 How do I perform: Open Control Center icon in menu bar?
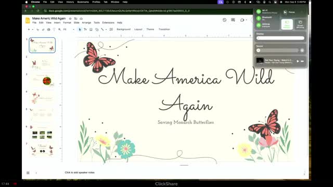[275, 2]
